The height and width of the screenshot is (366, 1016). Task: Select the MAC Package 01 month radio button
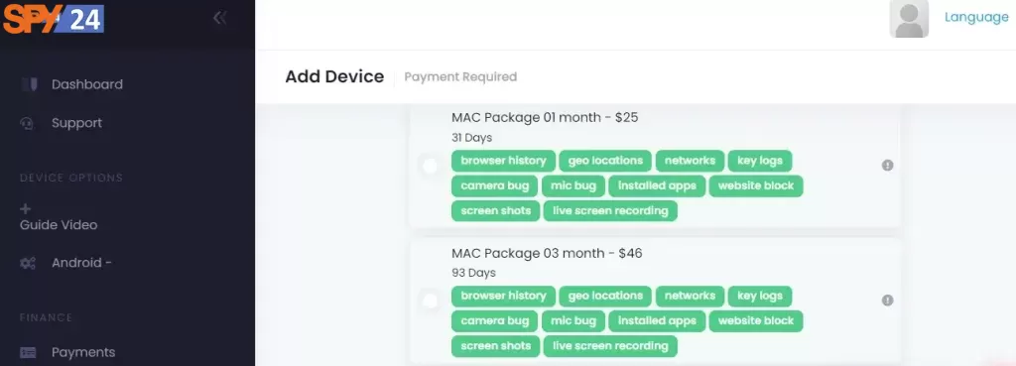coord(431,166)
